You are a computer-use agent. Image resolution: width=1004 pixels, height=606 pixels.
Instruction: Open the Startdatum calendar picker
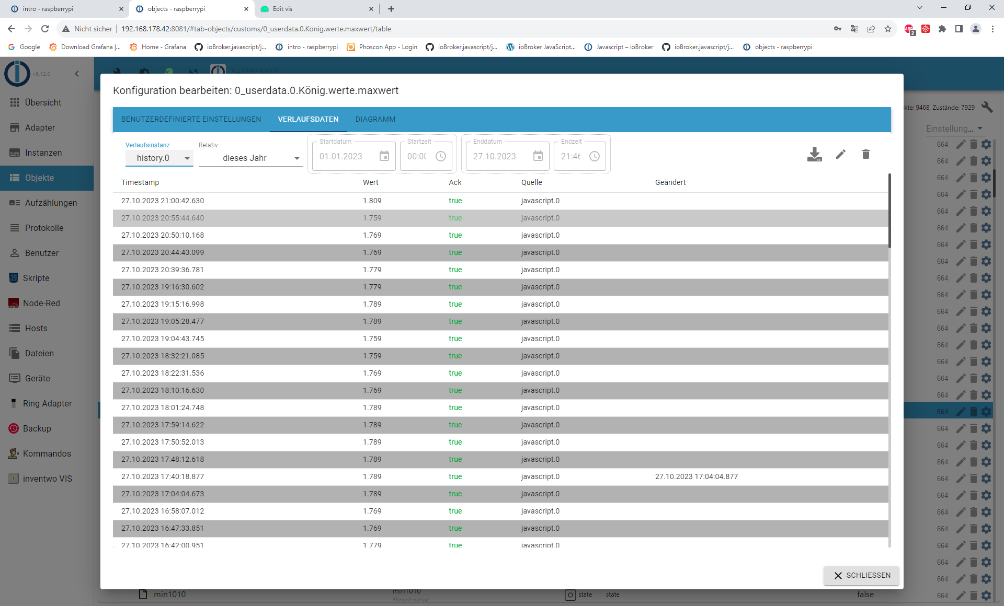[384, 156]
